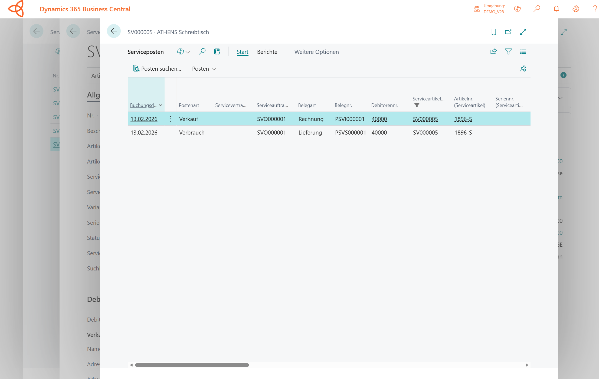Share the Serviceposten list

[x=493, y=51]
